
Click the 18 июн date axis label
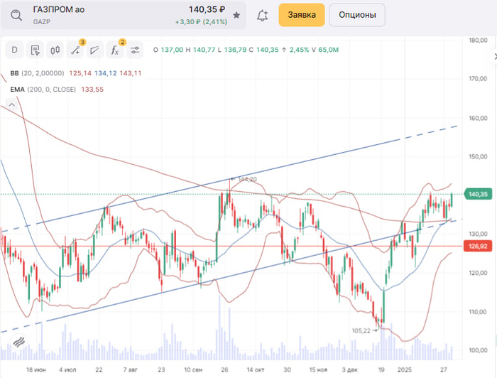(35, 369)
